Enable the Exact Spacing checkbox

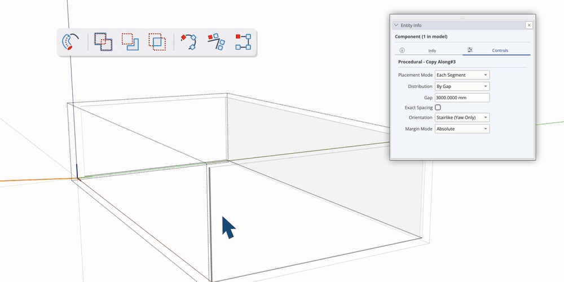[438, 107]
